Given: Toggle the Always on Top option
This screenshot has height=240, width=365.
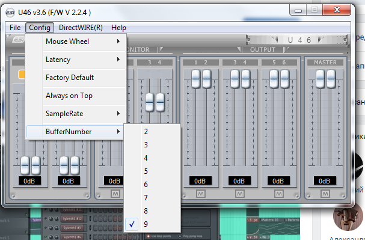Looking at the screenshot, I should [76, 96].
